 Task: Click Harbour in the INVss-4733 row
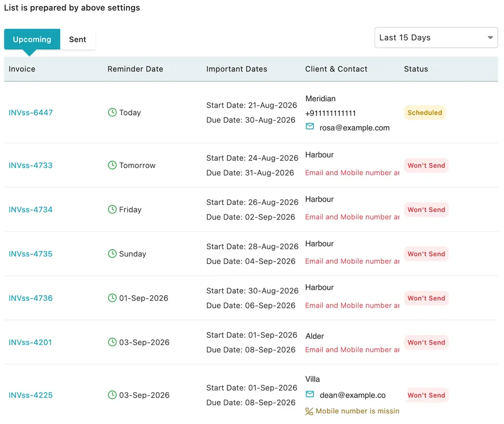(x=320, y=155)
